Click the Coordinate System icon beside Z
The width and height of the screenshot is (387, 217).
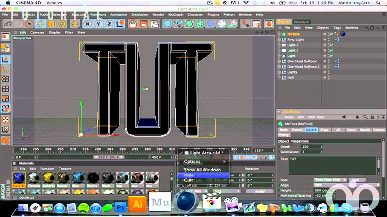point(120,24)
